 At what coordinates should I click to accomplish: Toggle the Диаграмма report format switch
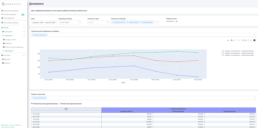(176, 21)
